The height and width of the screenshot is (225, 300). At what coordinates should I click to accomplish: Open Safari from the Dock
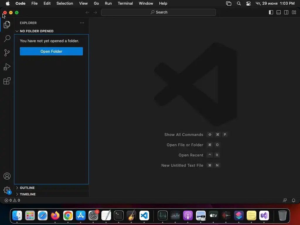42,215
